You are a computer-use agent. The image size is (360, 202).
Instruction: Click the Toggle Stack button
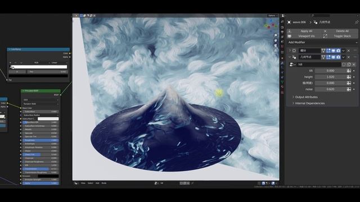click(340, 36)
